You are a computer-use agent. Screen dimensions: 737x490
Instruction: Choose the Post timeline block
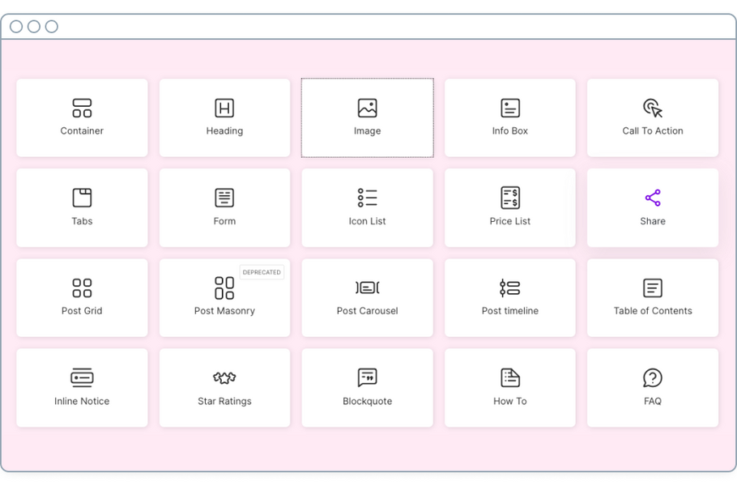pos(509,297)
